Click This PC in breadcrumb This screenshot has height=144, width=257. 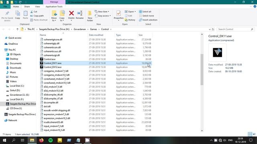coord(31,29)
